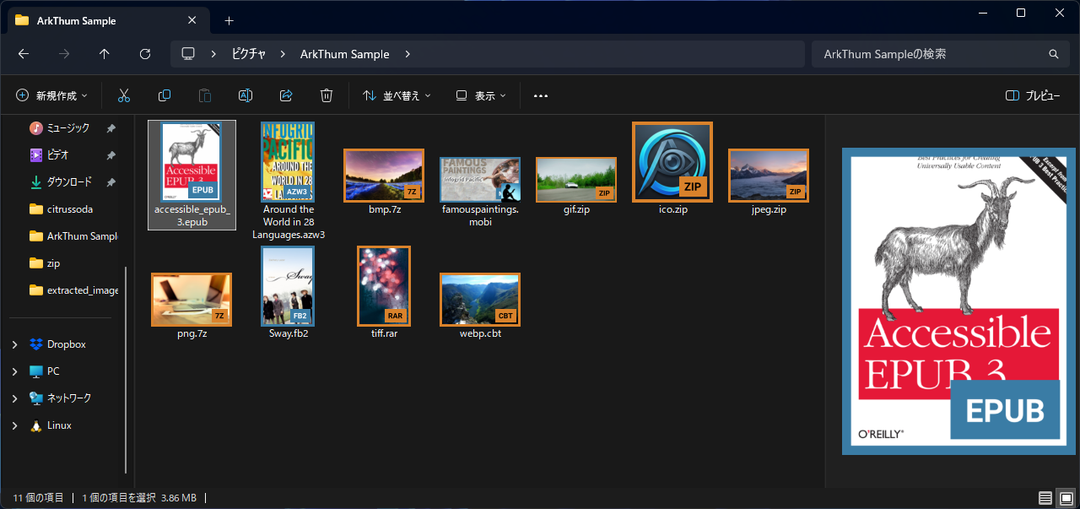Select the webp.cbt file
Screen dimensions: 1080x509
pyautogui.click(x=480, y=306)
